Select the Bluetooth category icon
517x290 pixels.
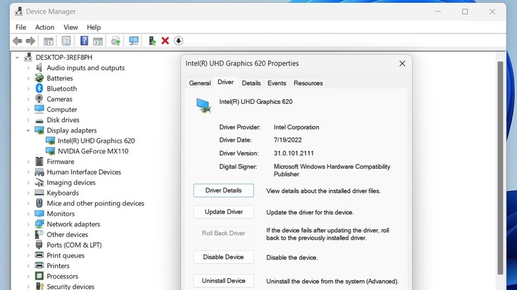point(39,89)
